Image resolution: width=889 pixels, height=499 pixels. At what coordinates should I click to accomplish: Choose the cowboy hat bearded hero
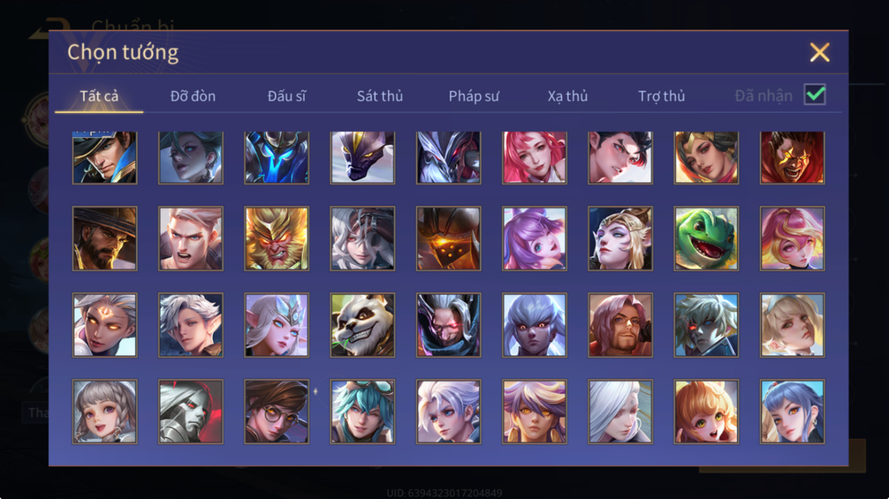click(105, 239)
